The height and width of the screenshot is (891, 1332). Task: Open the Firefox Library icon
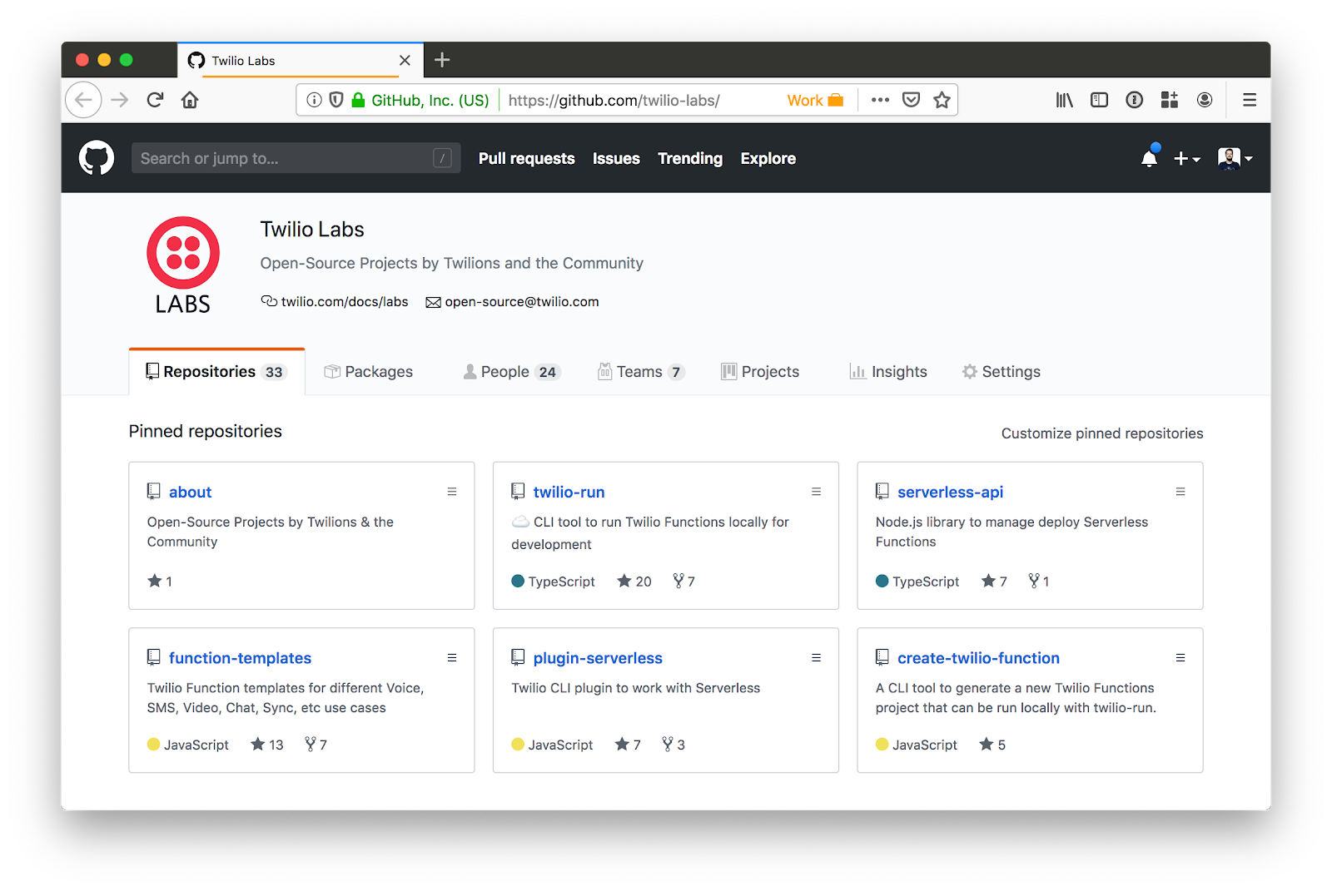[1064, 100]
